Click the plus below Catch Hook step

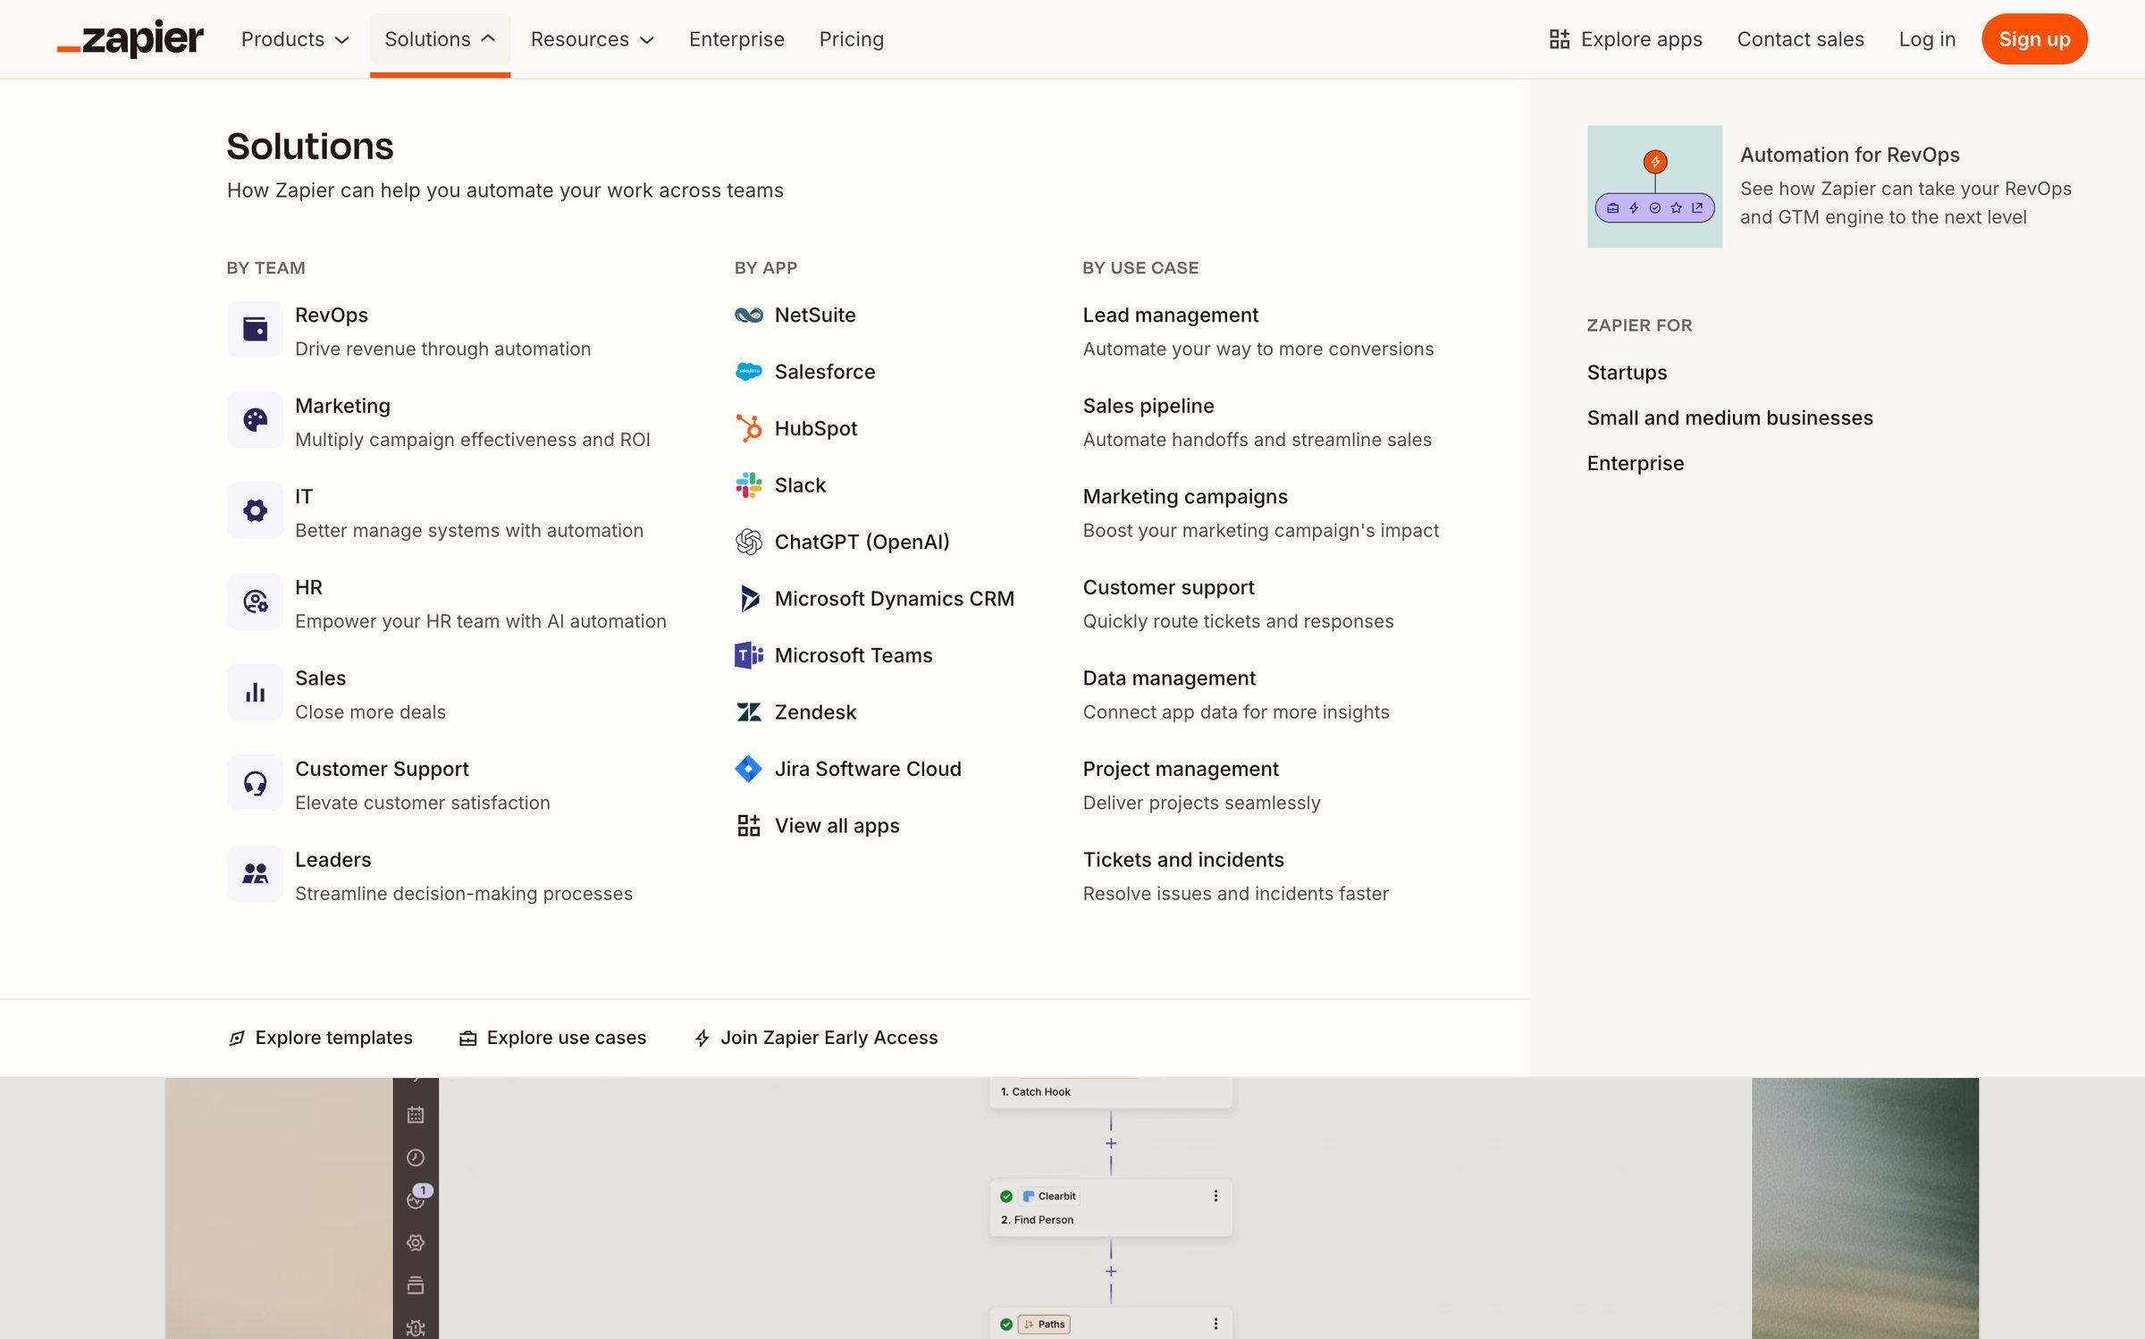pos(1111,1143)
